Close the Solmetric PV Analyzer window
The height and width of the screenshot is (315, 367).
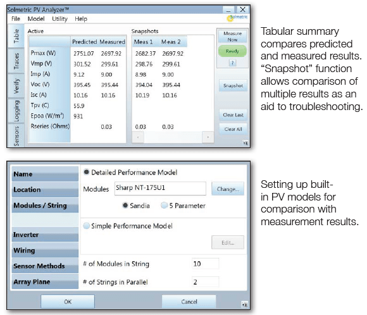pyautogui.click(x=243, y=9)
